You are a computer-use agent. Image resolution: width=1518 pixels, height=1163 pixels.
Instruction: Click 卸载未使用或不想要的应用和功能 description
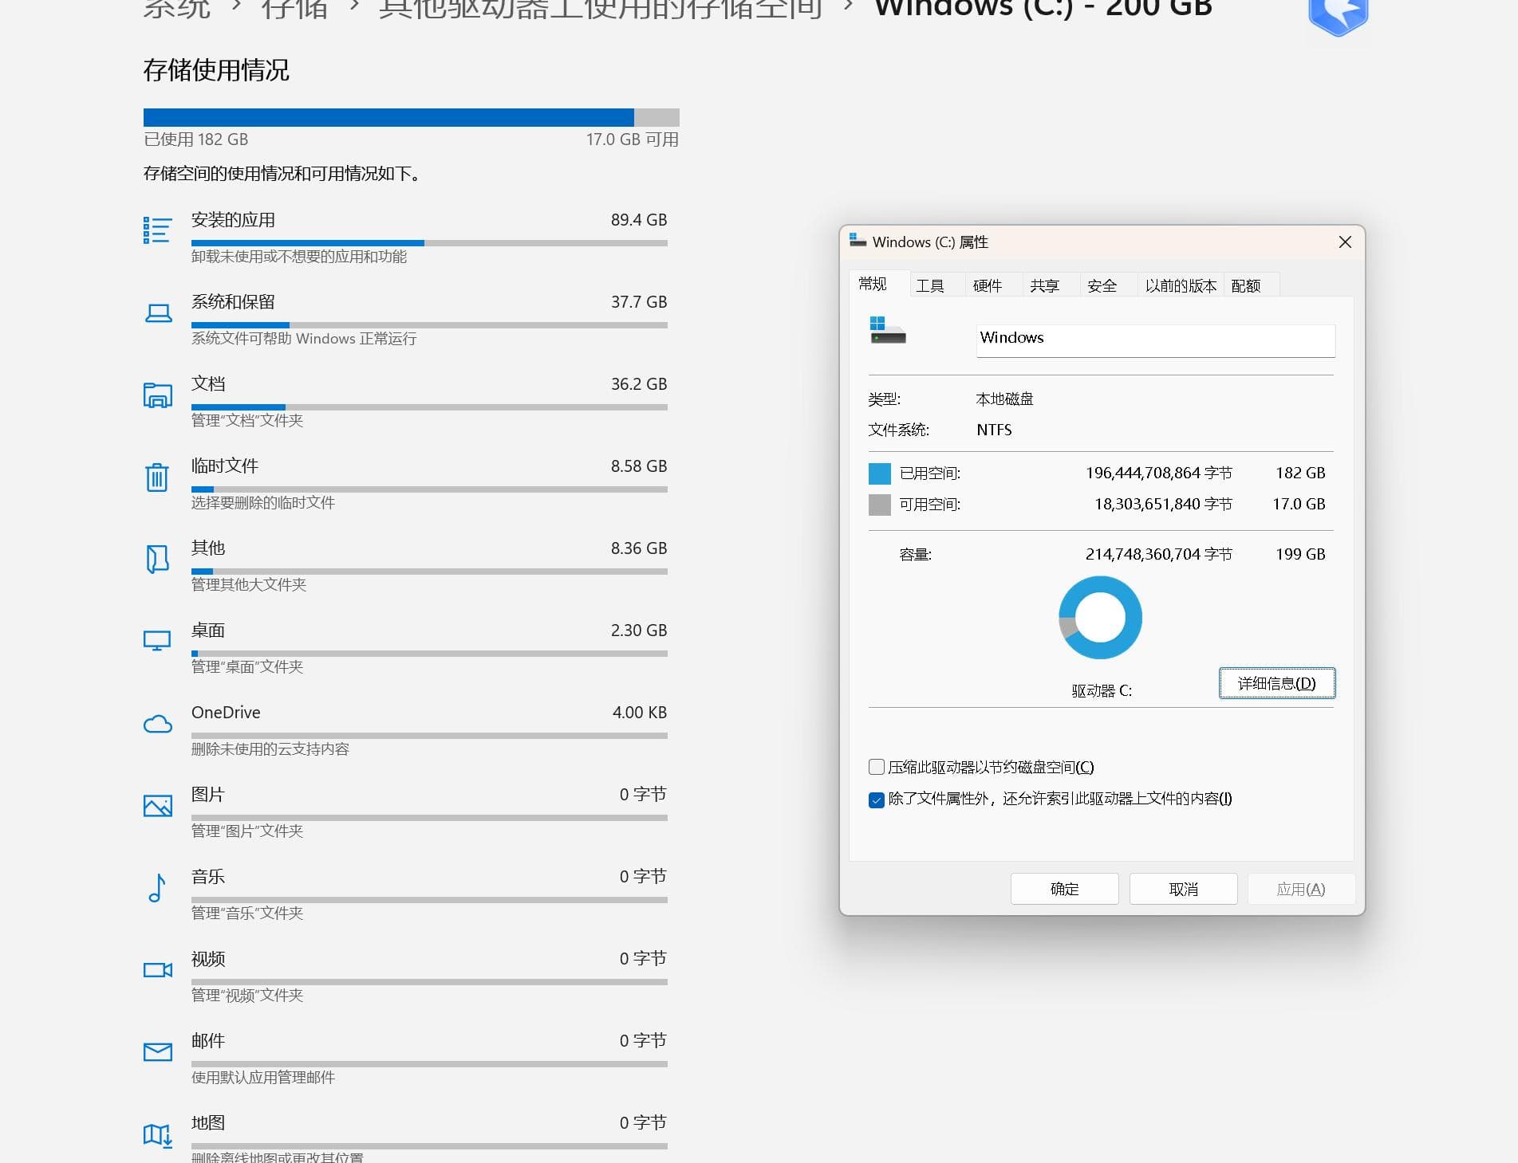click(299, 257)
